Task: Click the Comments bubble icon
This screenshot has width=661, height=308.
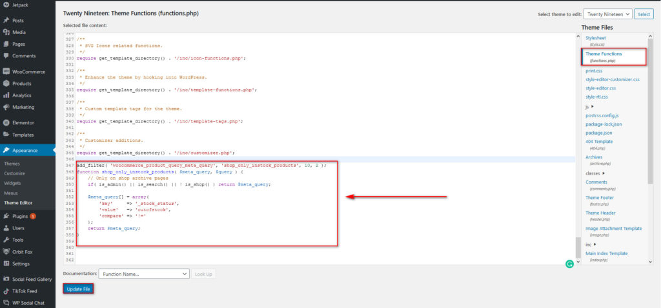Action: pyautogui.click(x=6, y=55)
